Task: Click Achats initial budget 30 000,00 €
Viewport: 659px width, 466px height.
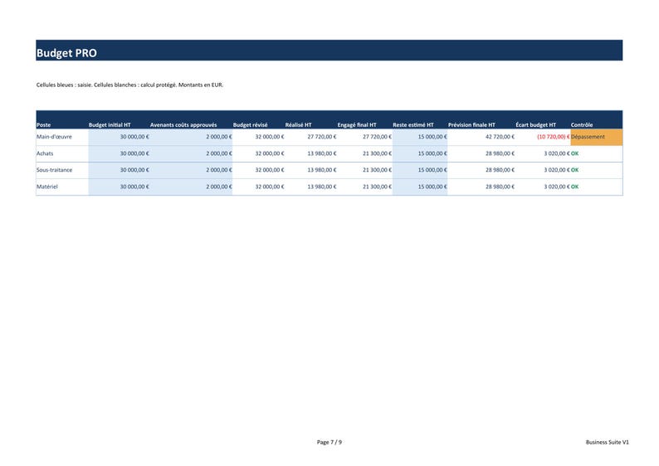Action: point(134,153)
